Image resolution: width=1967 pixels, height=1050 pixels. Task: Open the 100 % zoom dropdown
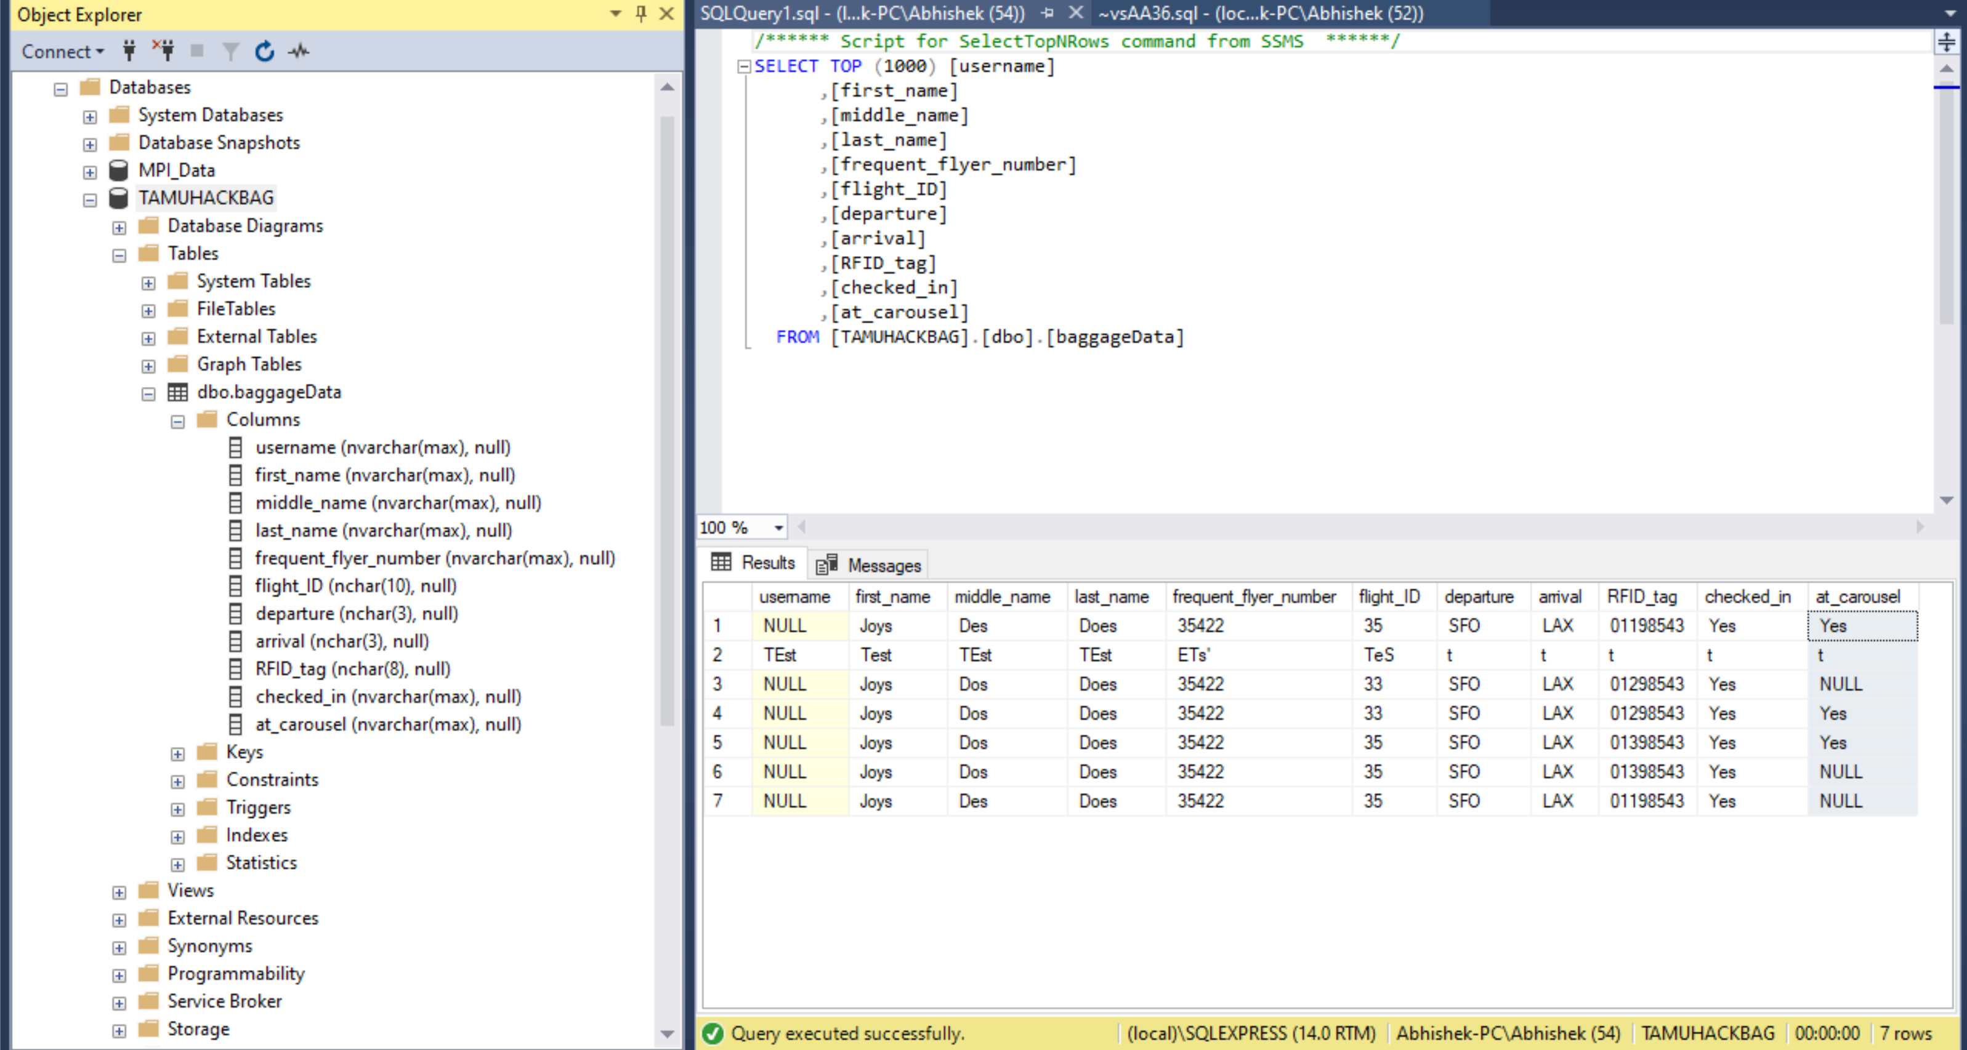778,528
